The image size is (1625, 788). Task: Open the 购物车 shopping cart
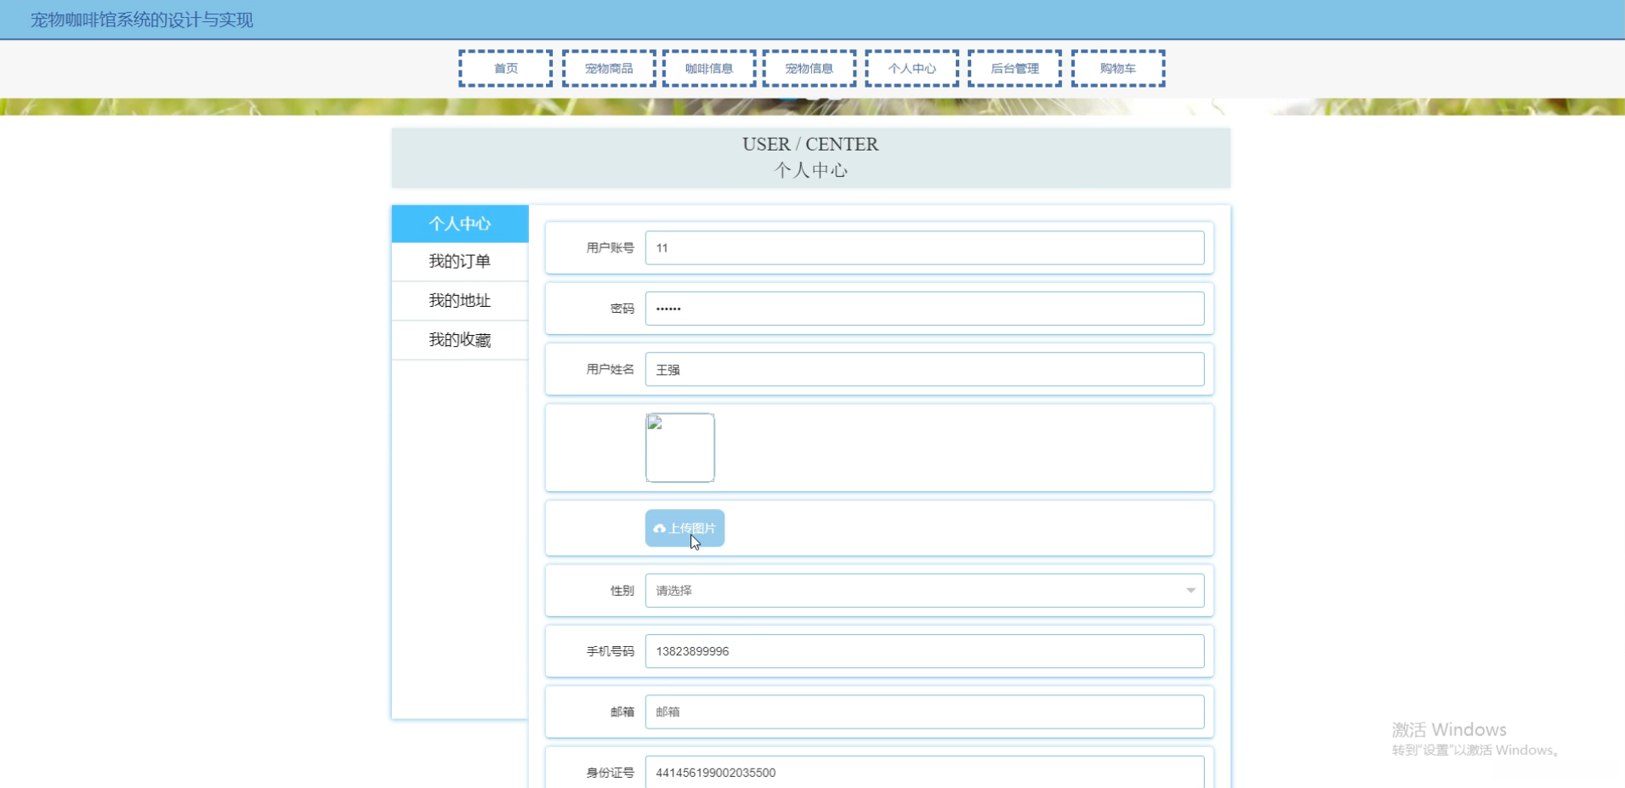click(1117, 69)
